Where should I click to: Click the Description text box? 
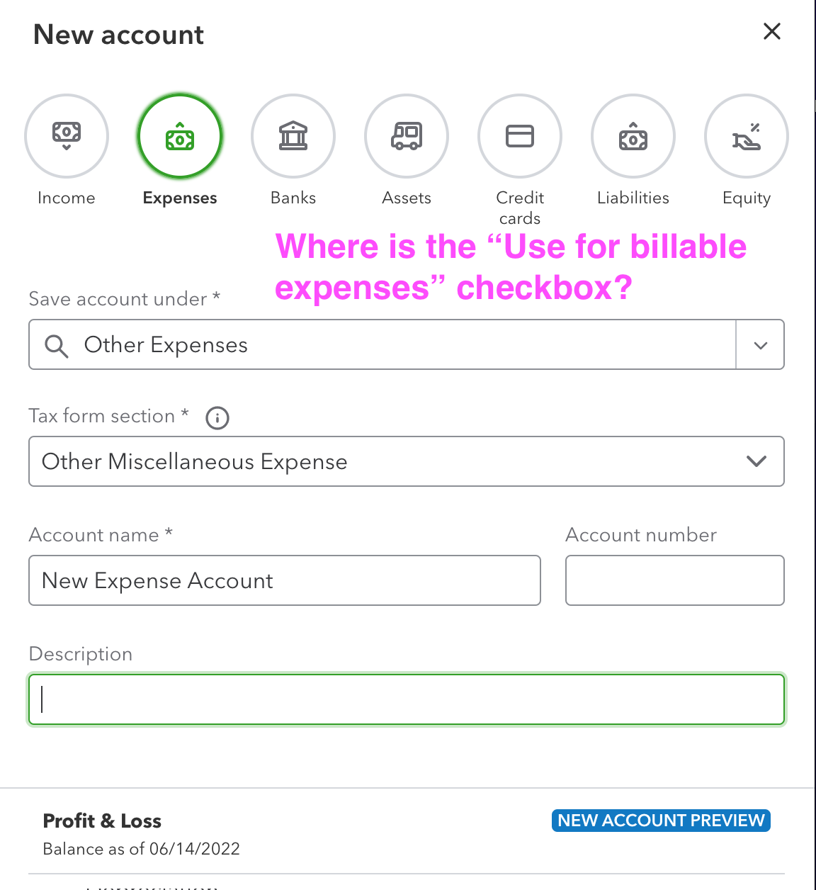coord(407,699)
